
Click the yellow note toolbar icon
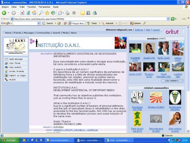(82, 13)
